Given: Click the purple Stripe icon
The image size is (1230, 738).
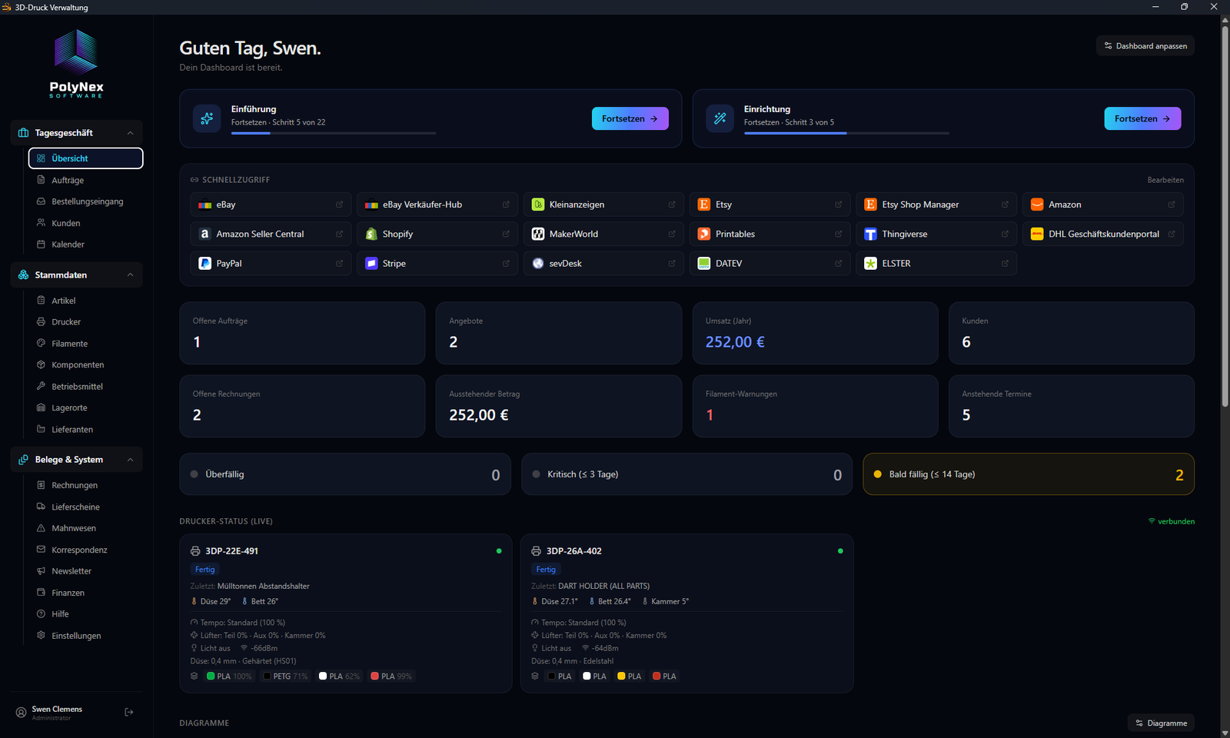Looking at the screenshot, I should point(371,263).
